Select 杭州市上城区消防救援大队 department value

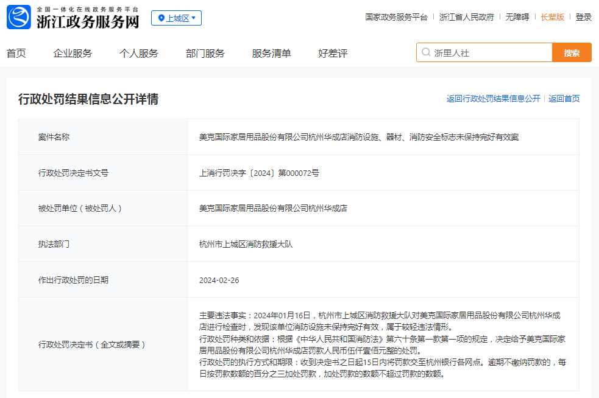[246, 244]
